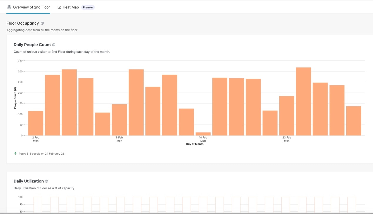
Task: Click the Peak: 318 people summary text
Action: coord(41,154)
